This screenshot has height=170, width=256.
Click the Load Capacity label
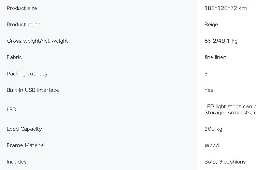point(24,129)
